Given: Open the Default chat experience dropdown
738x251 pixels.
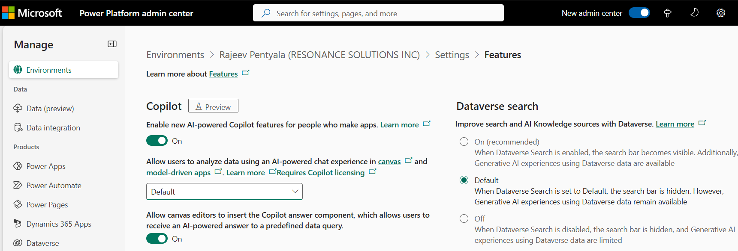Looking at the screenshot, I should [224, 192].
